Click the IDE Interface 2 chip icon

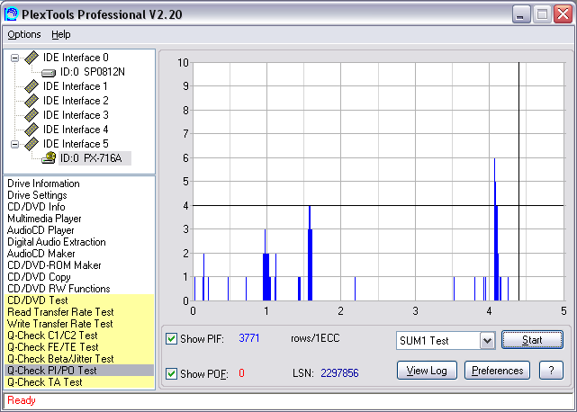click(x=32, y=101)
